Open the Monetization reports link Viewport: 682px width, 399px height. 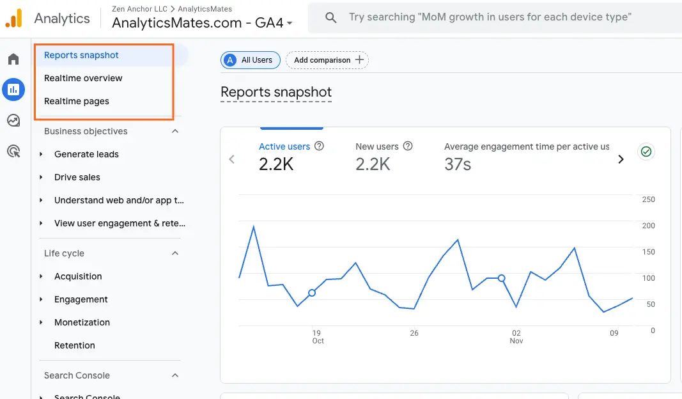point(82,322)
